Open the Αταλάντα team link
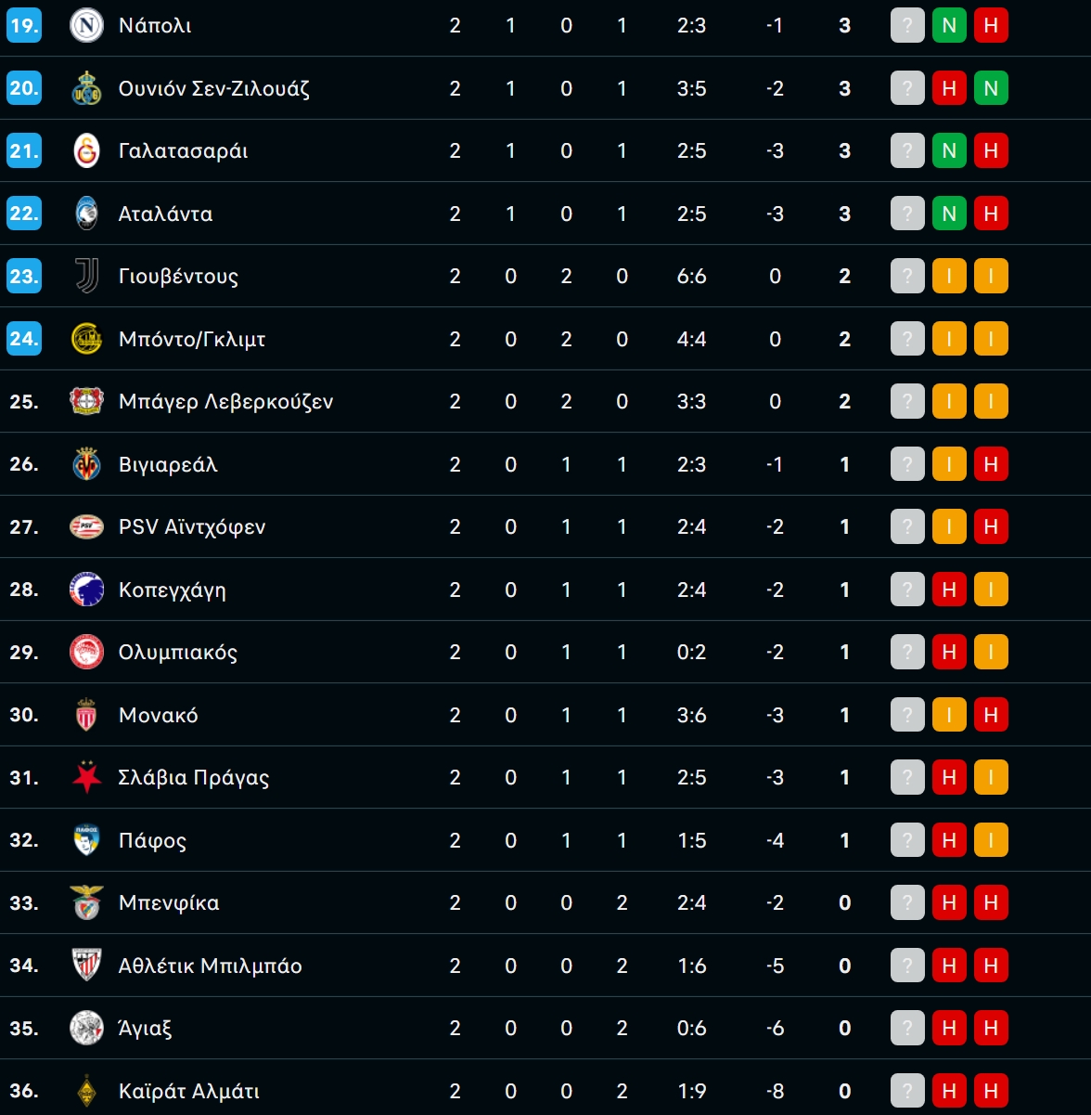The width and height of the screenshot is (1091, 1115). (x=165, y=214)
